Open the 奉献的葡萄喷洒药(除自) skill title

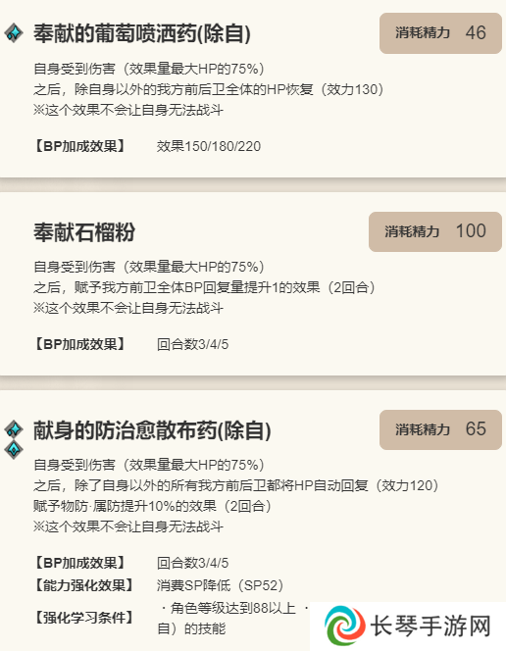pyautogui.click(x=142, y=33)
